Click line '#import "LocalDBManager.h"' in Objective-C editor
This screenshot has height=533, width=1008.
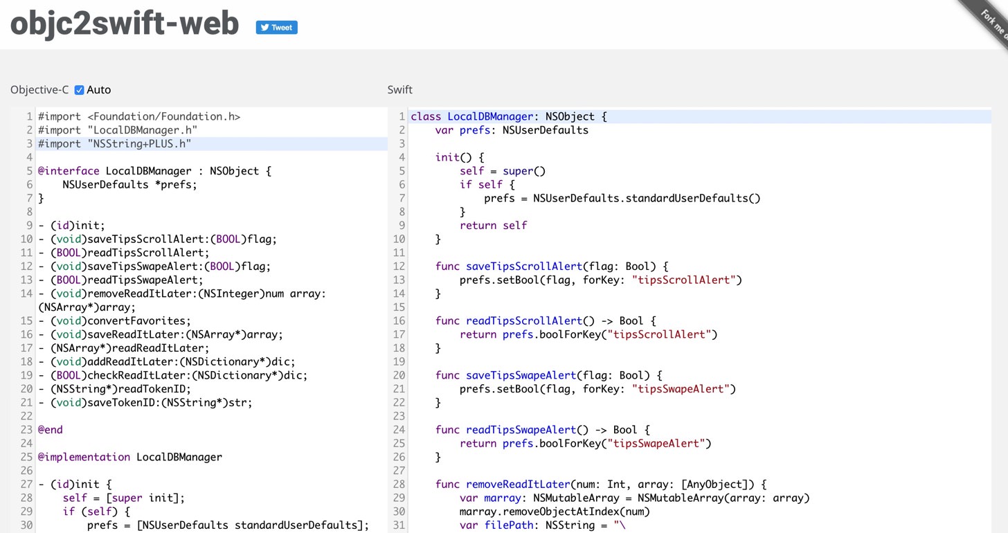click(x=118, y=130)
